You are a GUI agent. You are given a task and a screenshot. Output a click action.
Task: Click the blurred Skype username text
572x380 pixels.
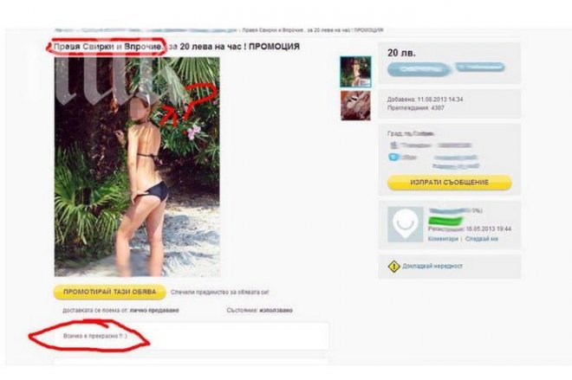click(455, 158)
